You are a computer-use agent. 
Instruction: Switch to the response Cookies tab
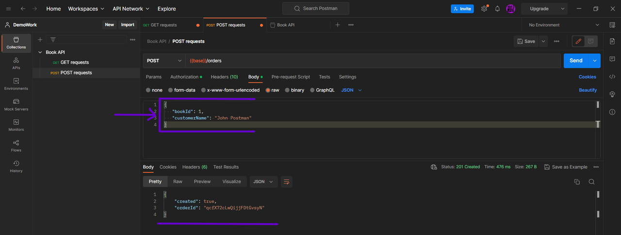(168, 167)
